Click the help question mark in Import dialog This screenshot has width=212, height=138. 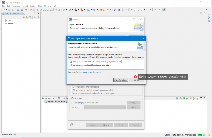pos(72,125)
